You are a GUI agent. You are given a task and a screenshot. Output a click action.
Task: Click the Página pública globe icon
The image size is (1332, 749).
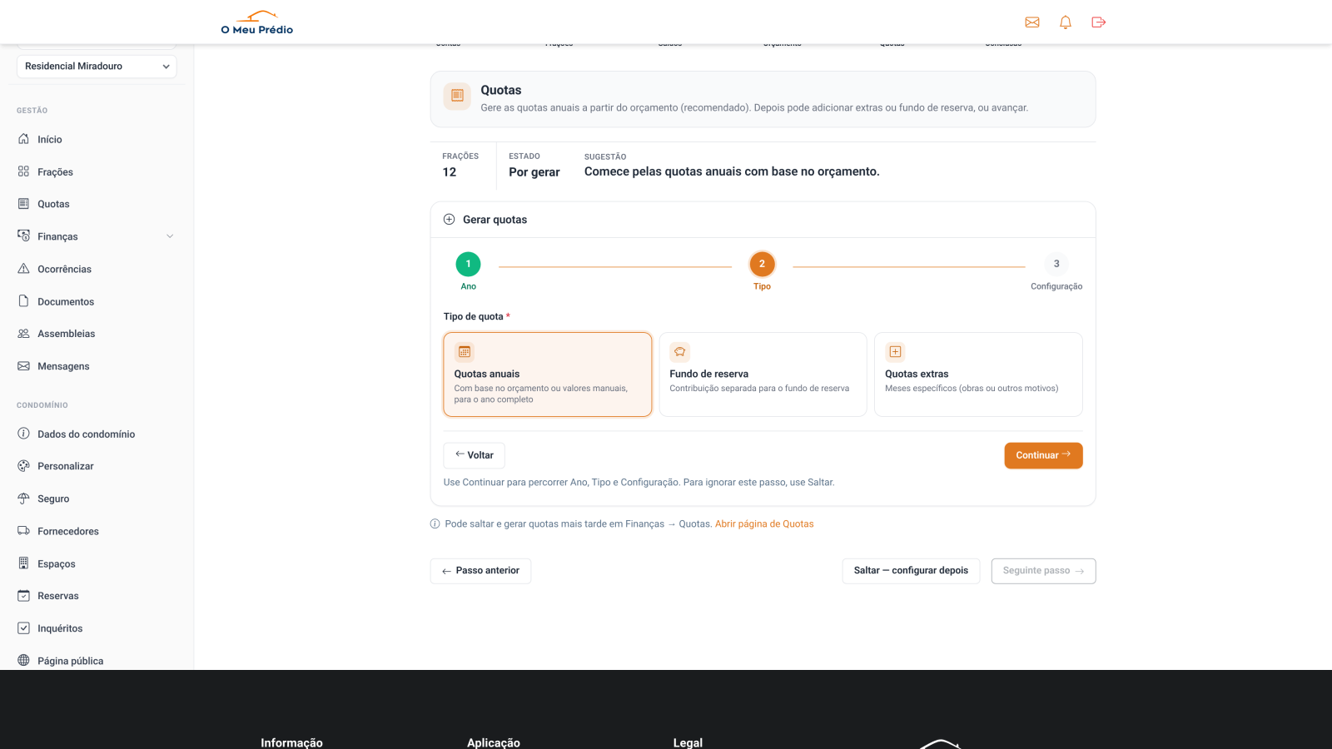[x=23, y=661]
